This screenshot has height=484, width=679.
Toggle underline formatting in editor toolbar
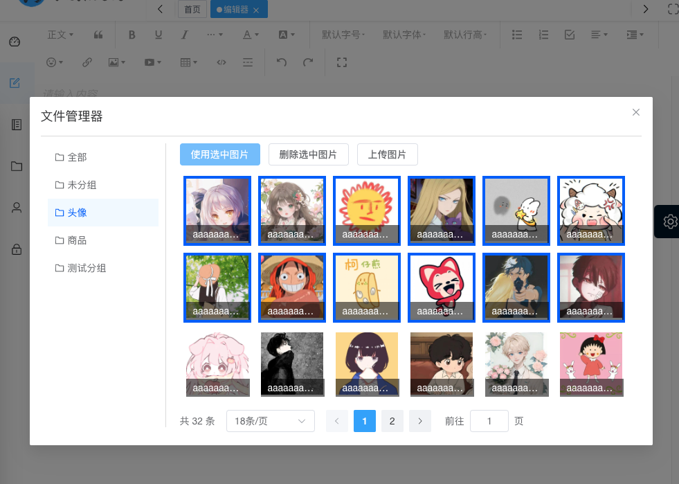[x=159, y=35]
